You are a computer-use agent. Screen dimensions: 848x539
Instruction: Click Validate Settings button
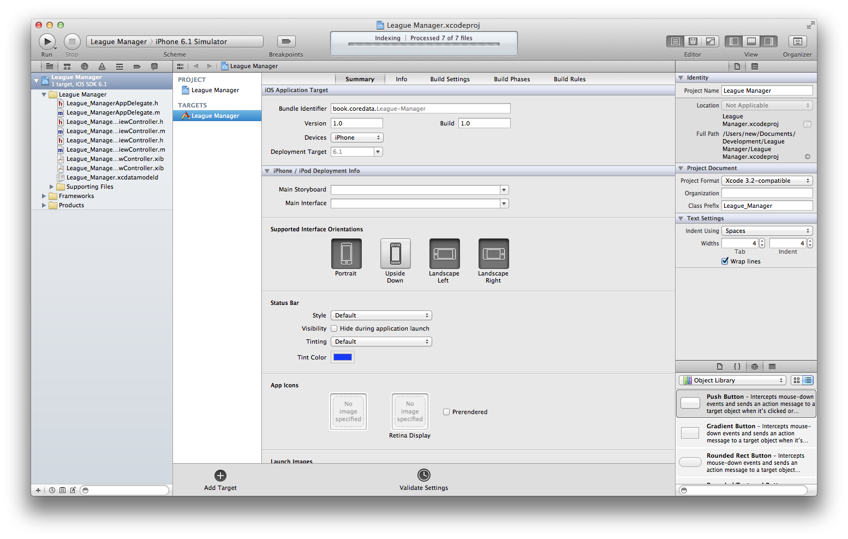(424, 475)
